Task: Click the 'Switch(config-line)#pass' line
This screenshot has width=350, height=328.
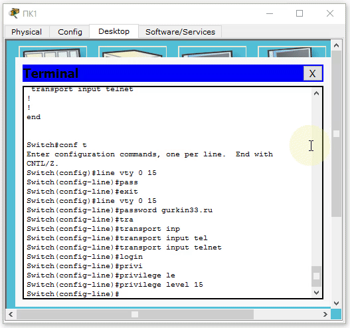Action: (82, 182)
